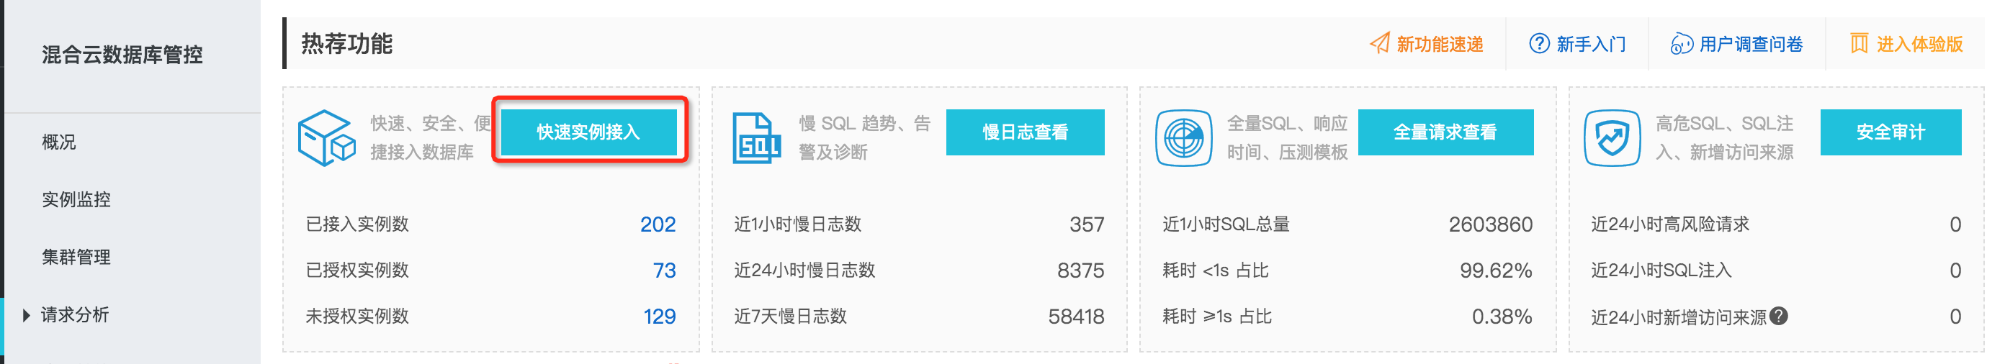Open 实例监控 in the sidebar
The height and width of the screenshot is (364, 2005).
coord(76,200)
